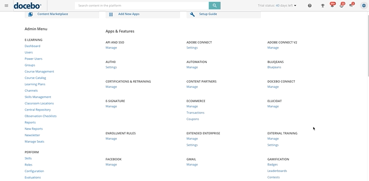Click Manage under External Training
The width and height of the screenshot is (369, 181).
273,138
